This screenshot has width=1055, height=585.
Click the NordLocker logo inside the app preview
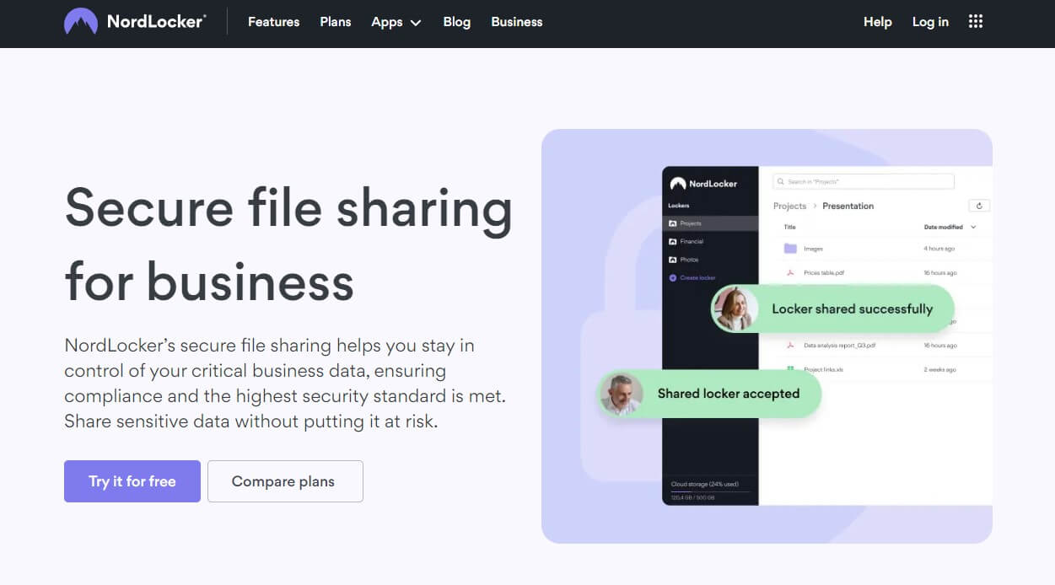click(x=703, y=184)
